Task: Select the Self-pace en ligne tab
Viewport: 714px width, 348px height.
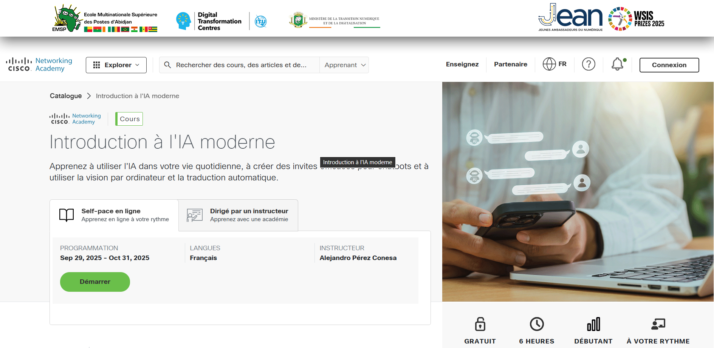Action: (x=114, y=215)
